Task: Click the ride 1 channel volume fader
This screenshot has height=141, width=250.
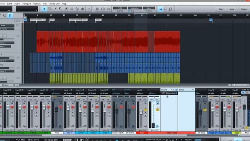Action: (68, 108)
